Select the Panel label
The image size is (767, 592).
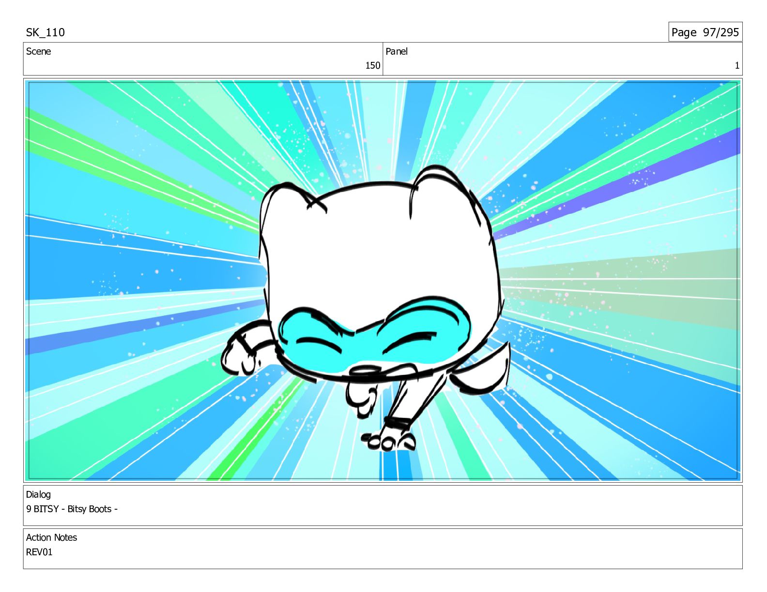coord(397,51)
